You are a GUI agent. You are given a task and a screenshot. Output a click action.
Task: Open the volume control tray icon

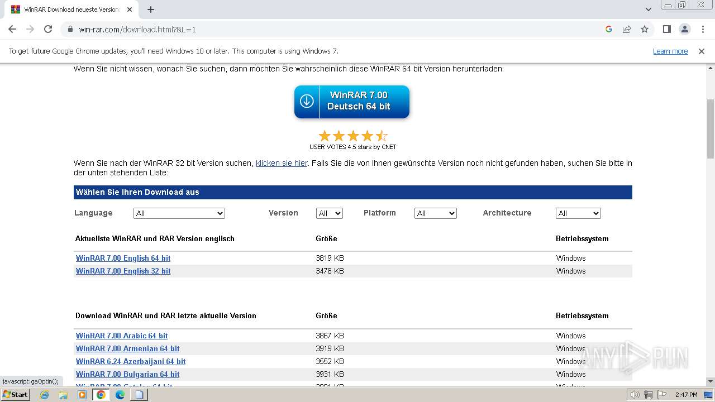coord(635,395)
